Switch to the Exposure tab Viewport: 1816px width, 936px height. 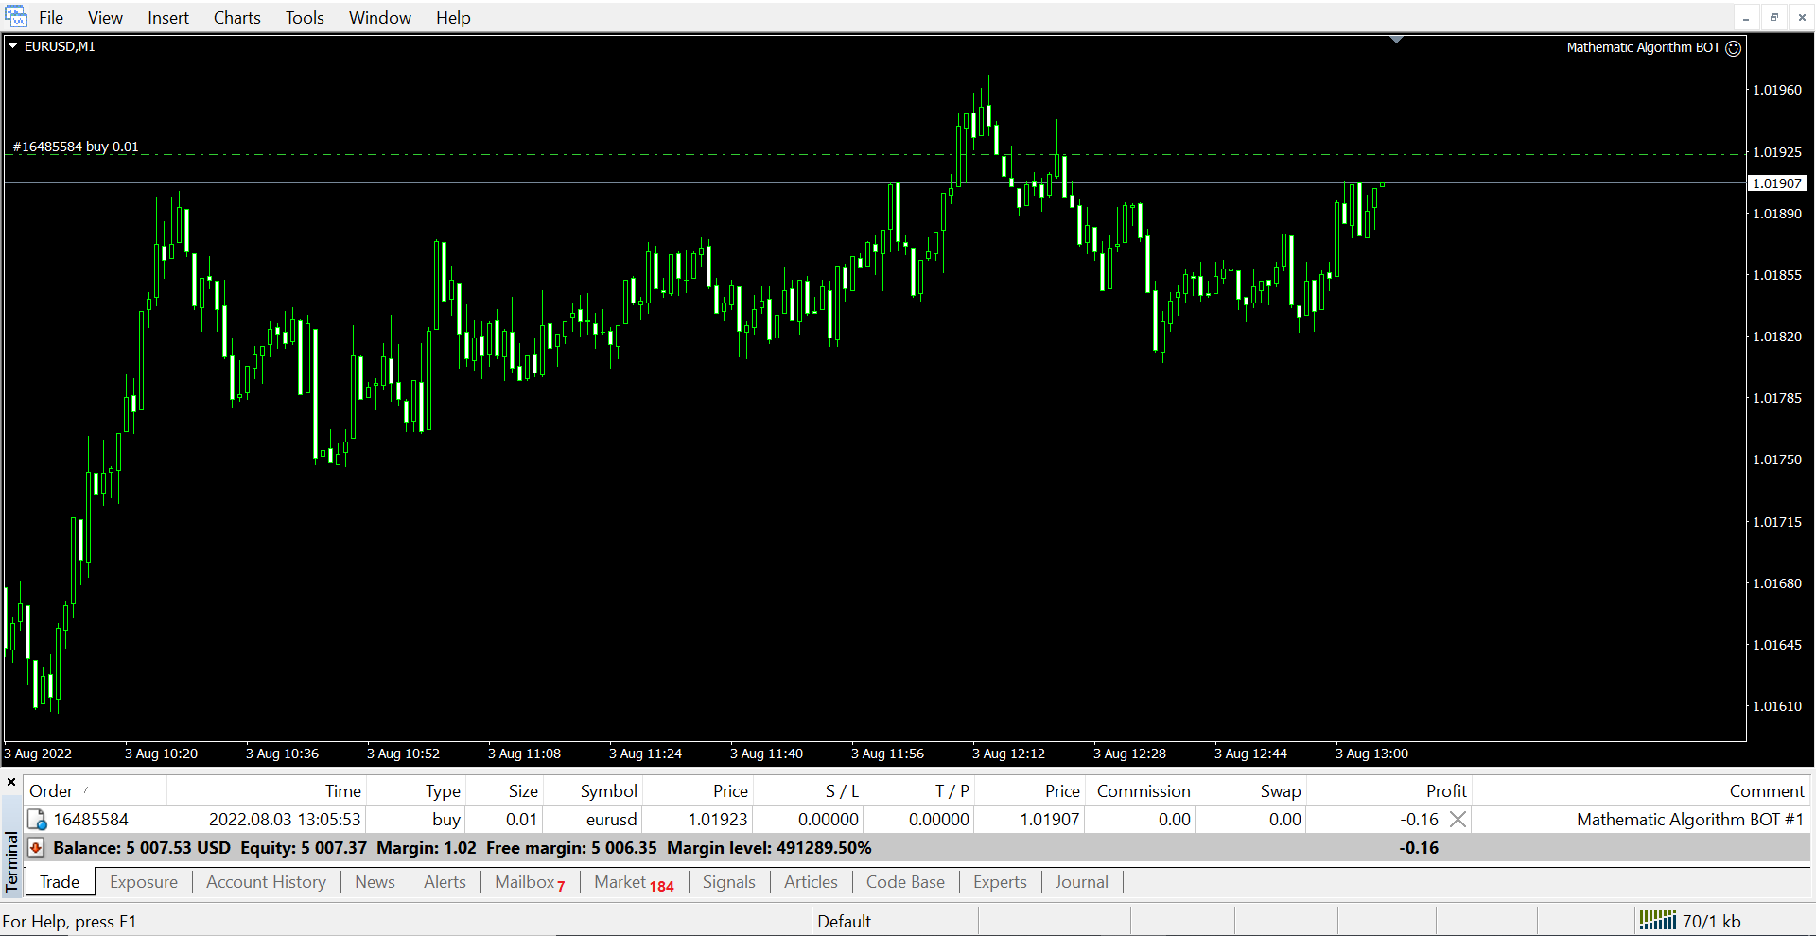(144, 882)
